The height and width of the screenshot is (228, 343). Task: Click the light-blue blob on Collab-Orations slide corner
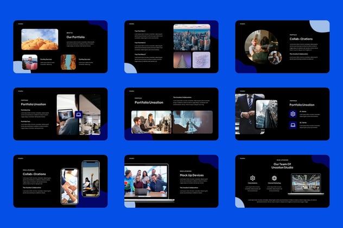(320, 26)
